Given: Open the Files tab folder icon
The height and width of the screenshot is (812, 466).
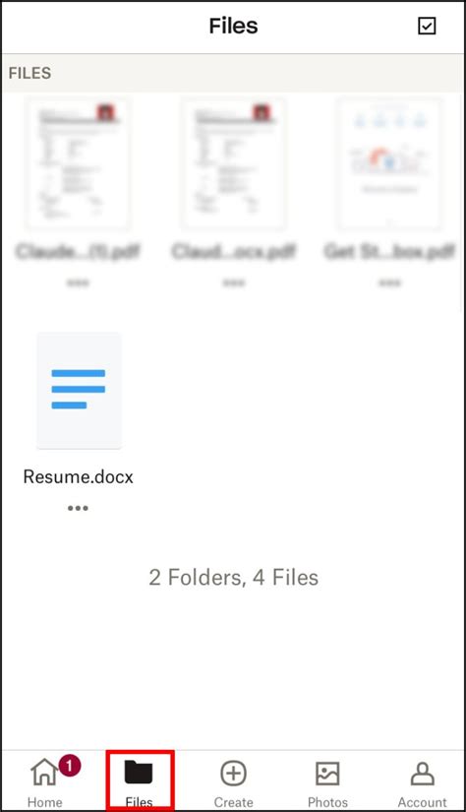Looking at the screenshot, I should [139, 772].
